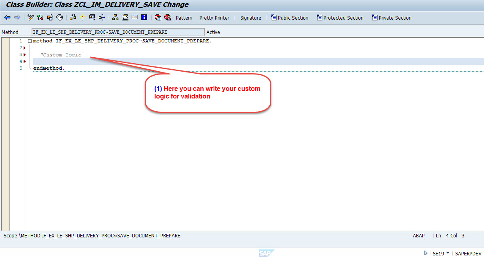
Task: Click the spiral-shaped toolbar icon
Action: (60, 18)
